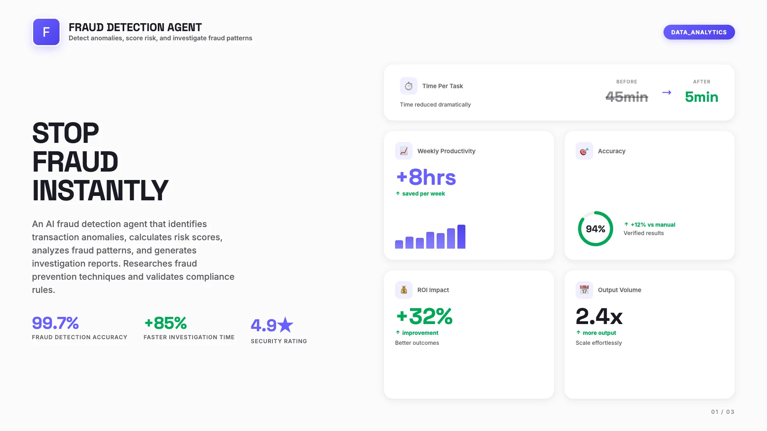Click the 94% accuracy progress ring
The width and height of the screenshot is (767, 431).
[595, 229]
